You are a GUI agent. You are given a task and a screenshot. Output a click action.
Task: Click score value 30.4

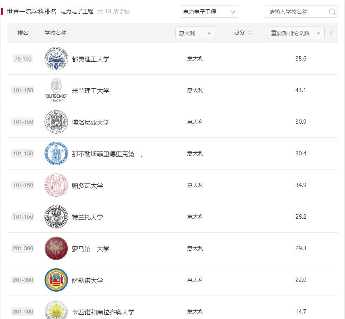[x=301, y=153]
